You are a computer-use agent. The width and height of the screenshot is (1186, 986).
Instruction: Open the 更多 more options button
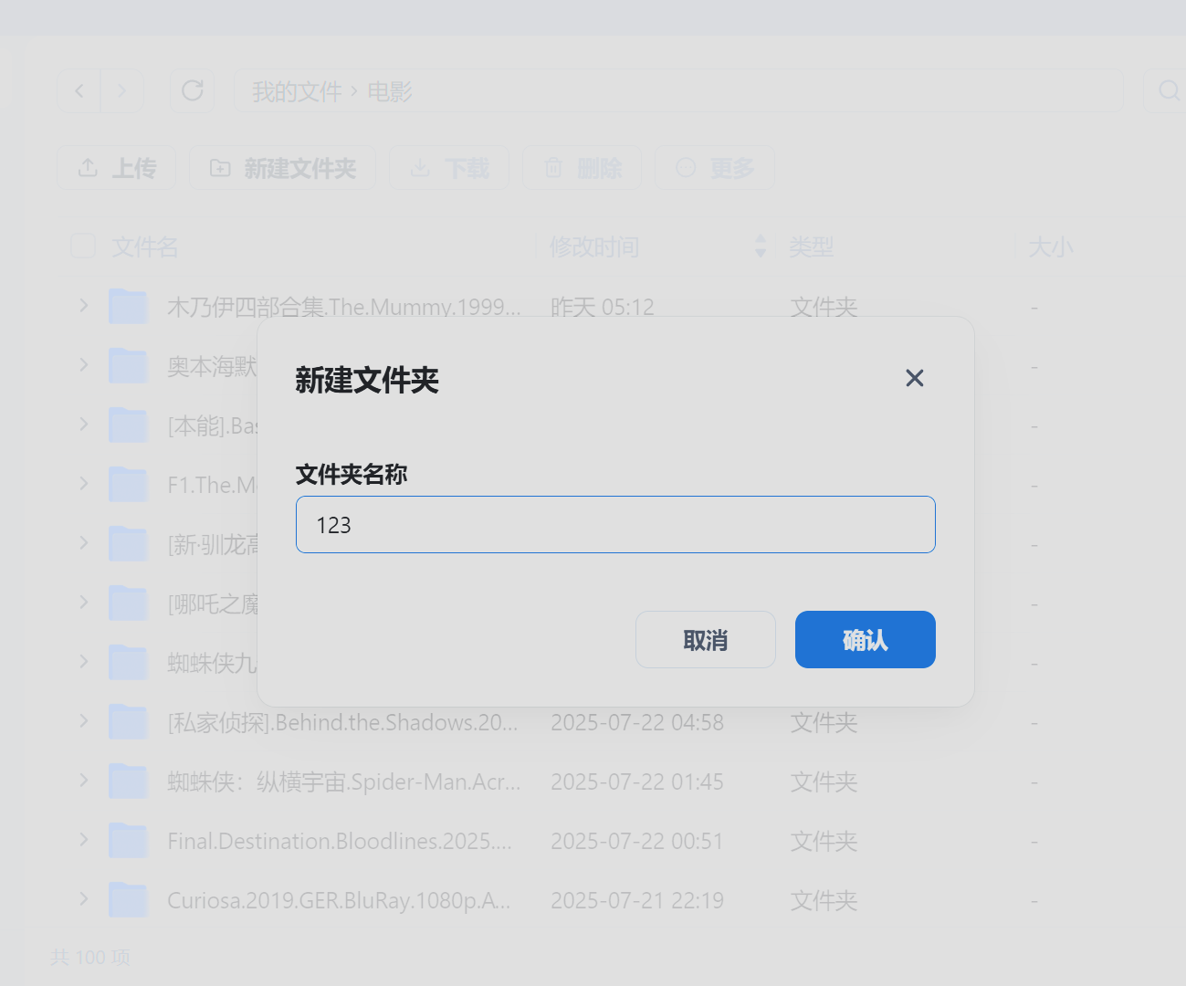tap(715, 168)
